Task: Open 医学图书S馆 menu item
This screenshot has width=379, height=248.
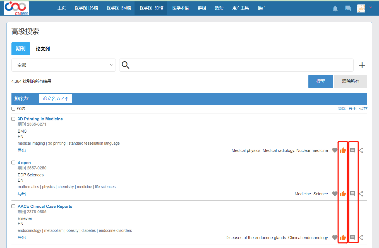Action: [x=87, y=8]
